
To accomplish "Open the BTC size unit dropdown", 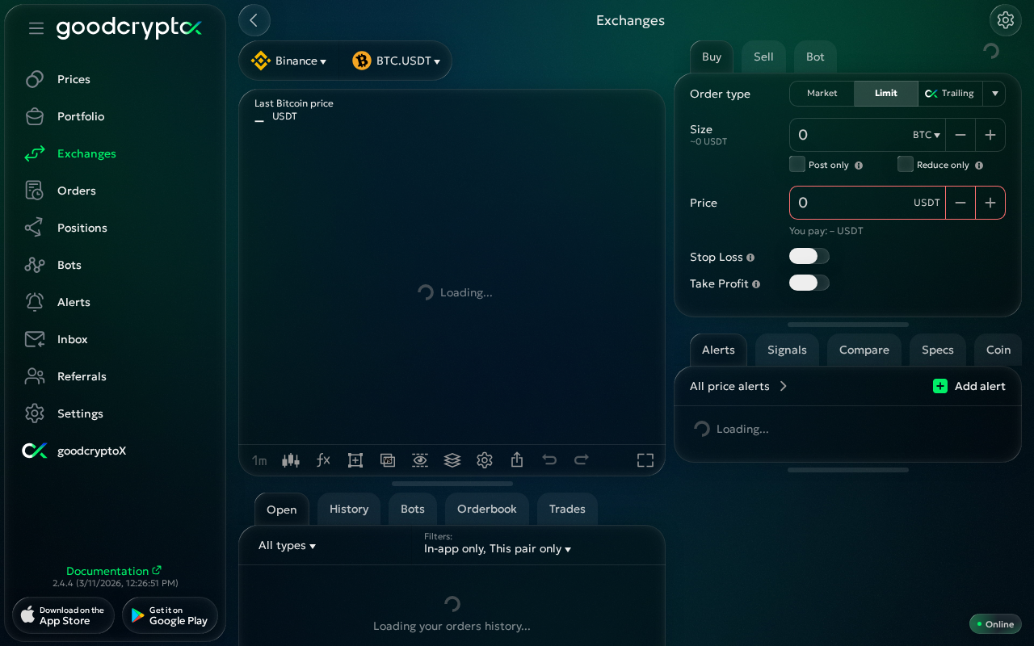I will tap(927, 135).
